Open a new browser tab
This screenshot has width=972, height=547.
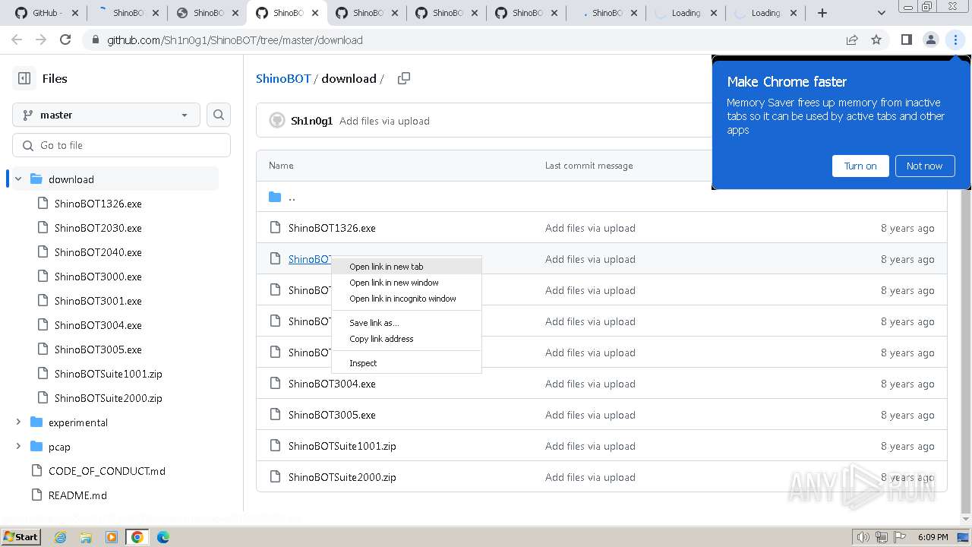click(x=822, y=13)
